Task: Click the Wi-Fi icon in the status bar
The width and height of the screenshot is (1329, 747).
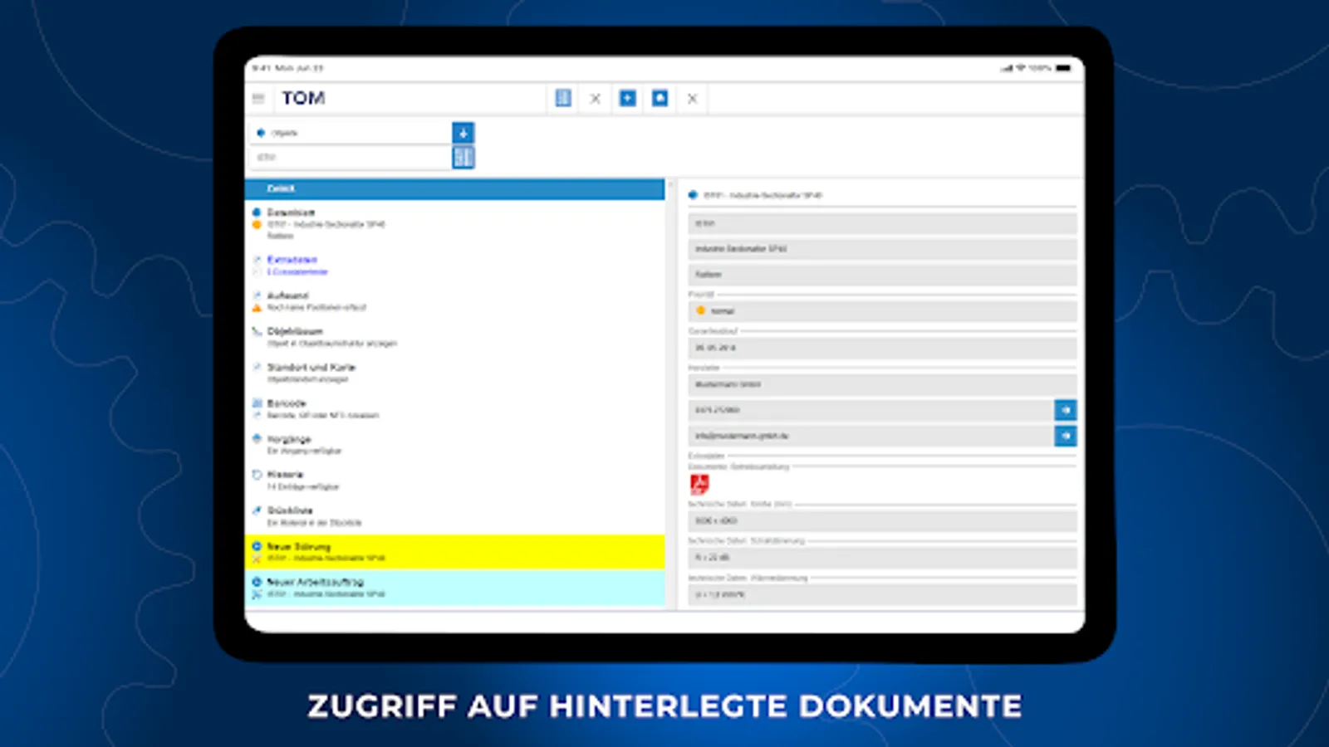Action: (1021, 68)
